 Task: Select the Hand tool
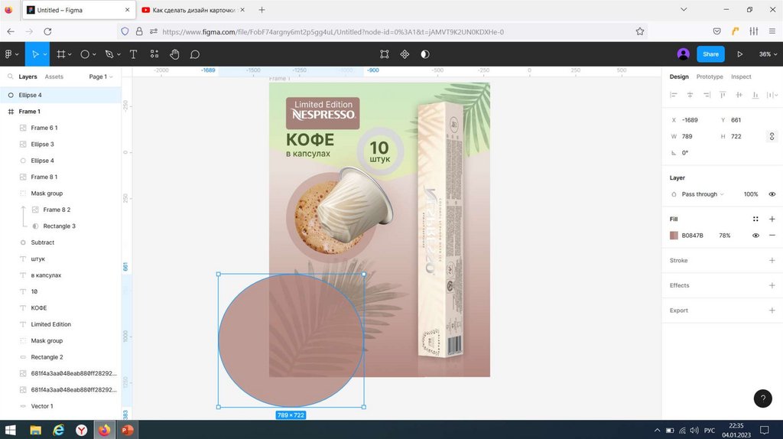(174, 54)
